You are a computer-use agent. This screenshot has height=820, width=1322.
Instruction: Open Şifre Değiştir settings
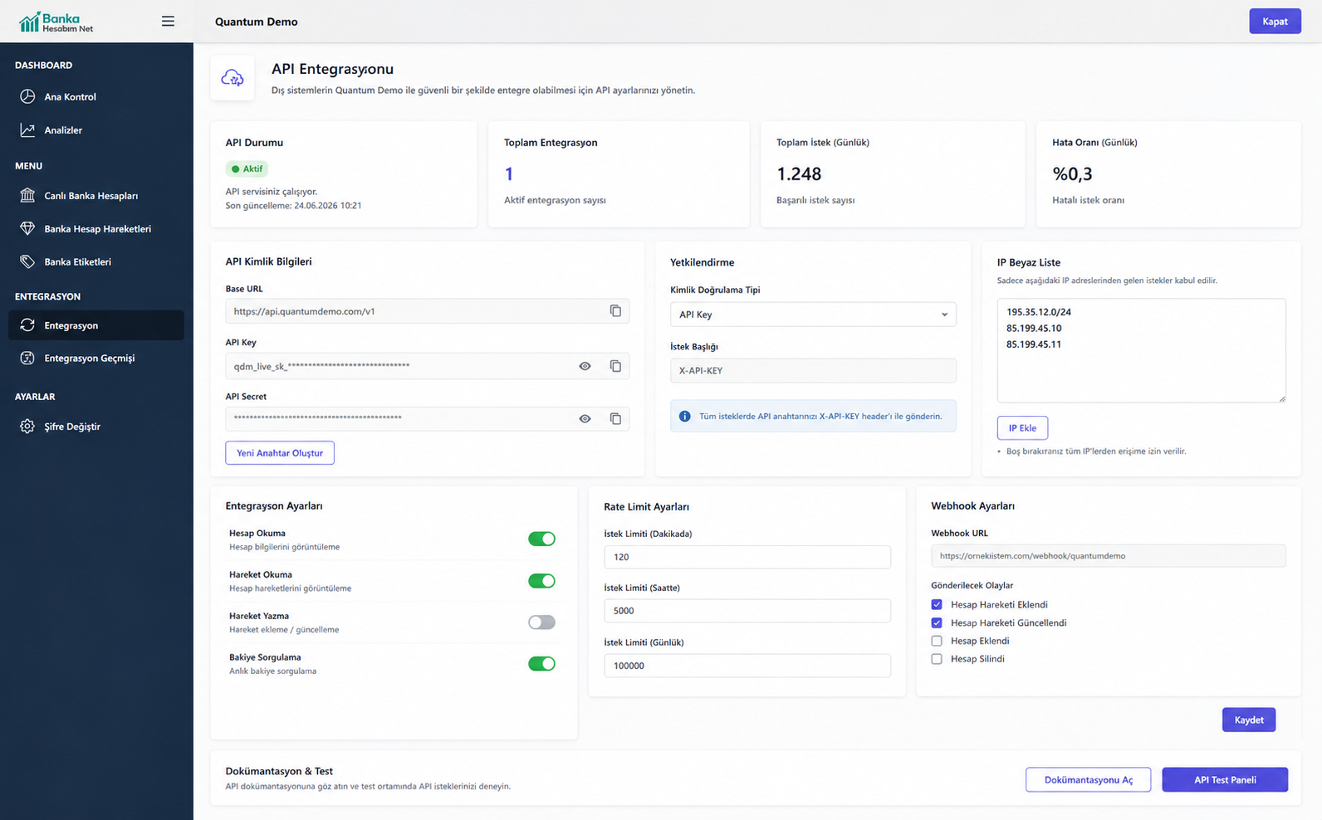tap(96, 426)
